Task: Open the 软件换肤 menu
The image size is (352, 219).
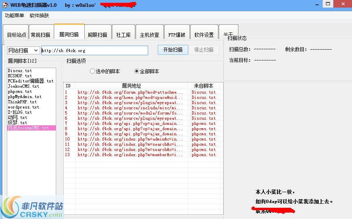Action: pos(39,16)
